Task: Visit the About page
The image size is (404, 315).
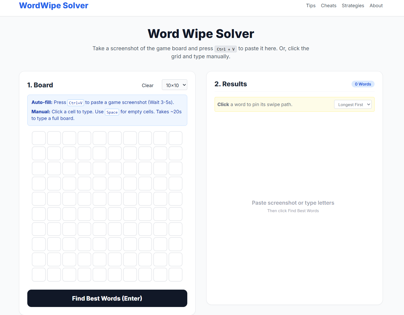Action: point(376,5)
